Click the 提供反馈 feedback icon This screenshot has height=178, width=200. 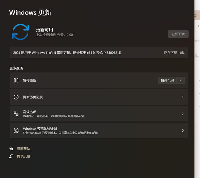pos(11,156)
